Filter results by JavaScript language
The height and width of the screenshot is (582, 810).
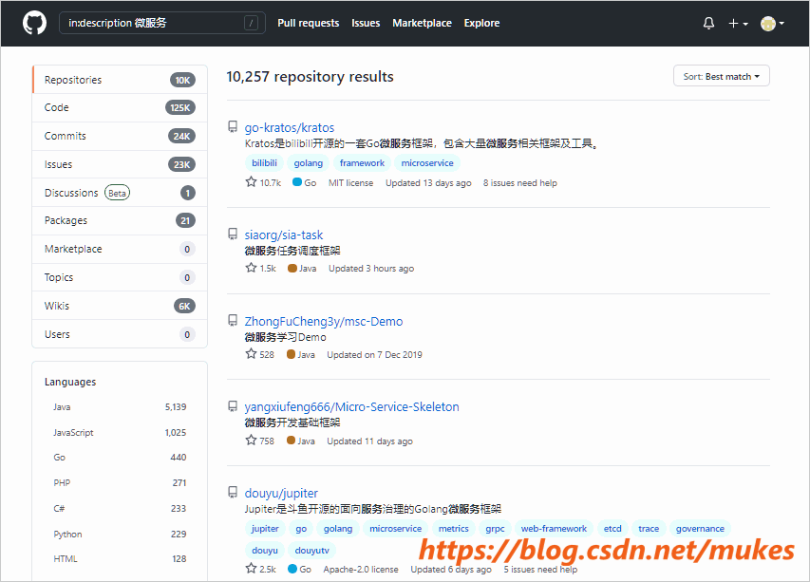[x=120, y=432]
